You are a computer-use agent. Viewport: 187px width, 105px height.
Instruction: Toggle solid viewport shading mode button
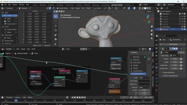pos(145,8)
